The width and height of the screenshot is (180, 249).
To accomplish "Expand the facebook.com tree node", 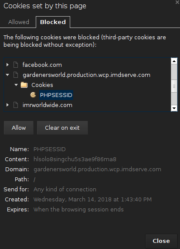I will [7, 65].
